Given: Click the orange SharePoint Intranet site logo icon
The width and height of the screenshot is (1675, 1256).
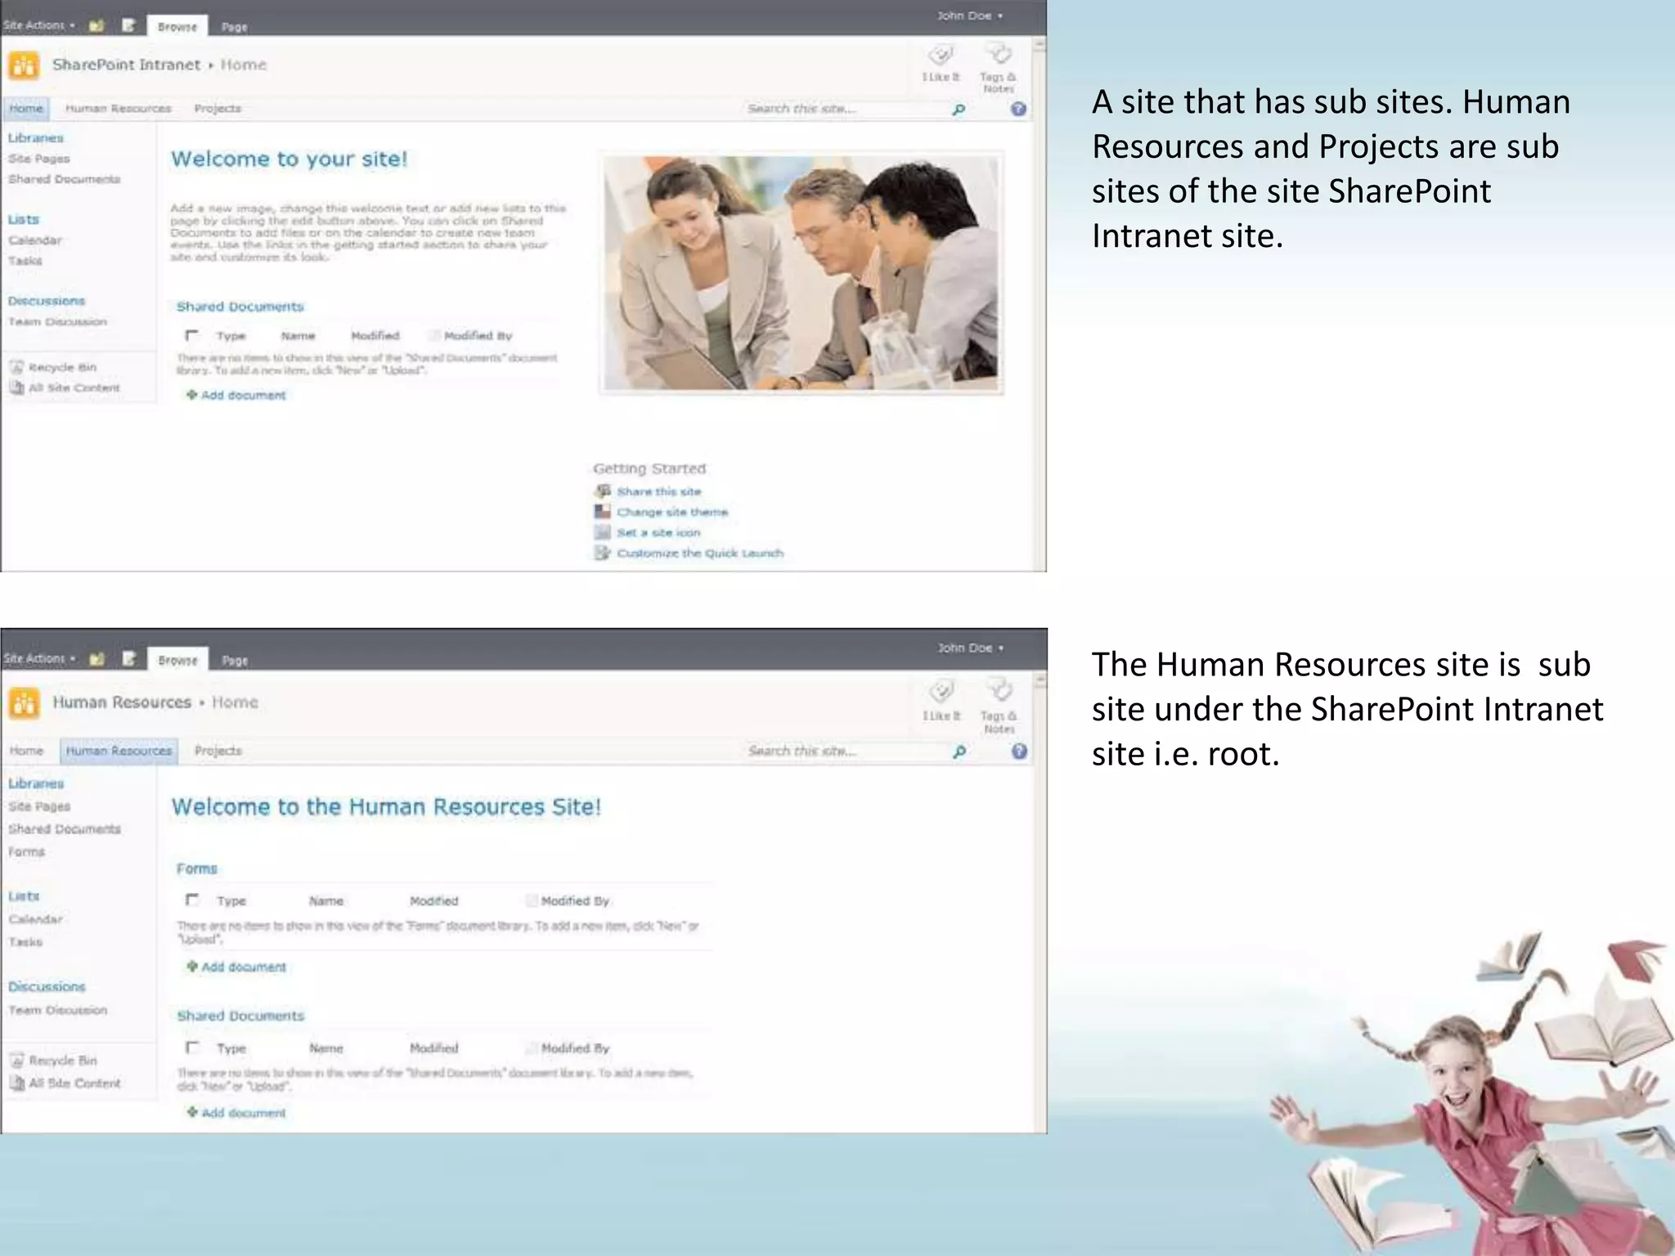Looking at the screenshot, I should 24,65.
